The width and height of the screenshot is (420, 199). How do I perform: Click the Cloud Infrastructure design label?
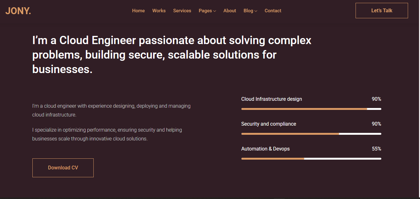[272, 99]
